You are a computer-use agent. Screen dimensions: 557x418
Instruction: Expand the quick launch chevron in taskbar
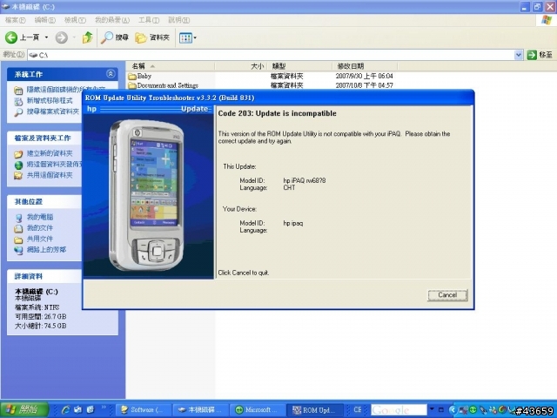click(x=104, y=408)
